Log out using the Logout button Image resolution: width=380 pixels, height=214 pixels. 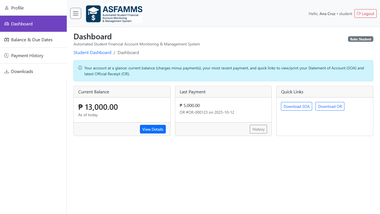(x=365, y=14)
